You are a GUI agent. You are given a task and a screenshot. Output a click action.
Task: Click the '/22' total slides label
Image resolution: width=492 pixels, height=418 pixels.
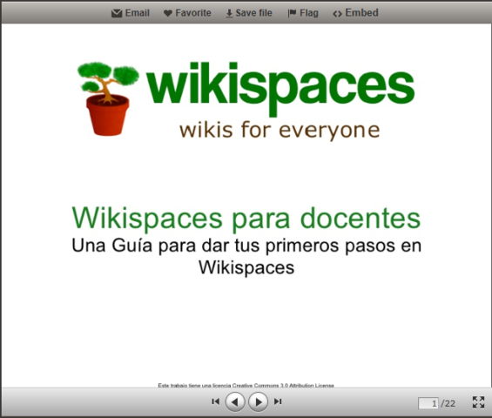coord(448,403)
